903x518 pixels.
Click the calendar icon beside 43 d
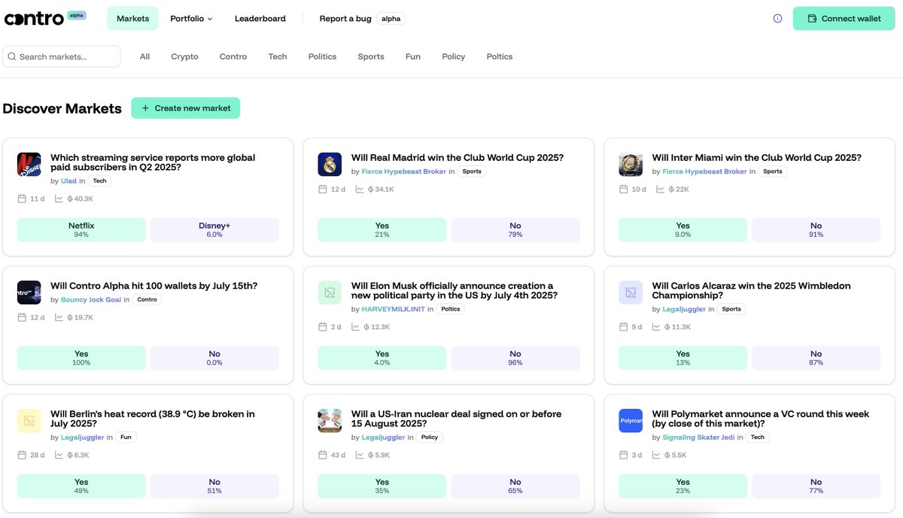(322, 455)
